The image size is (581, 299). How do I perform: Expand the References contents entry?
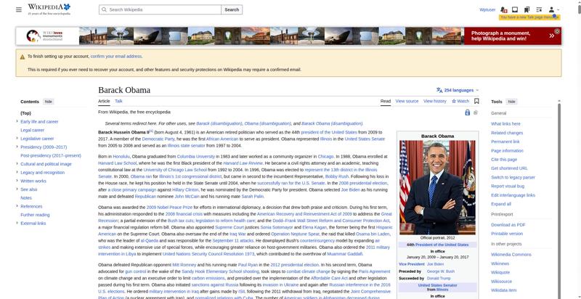pos(17,207)
